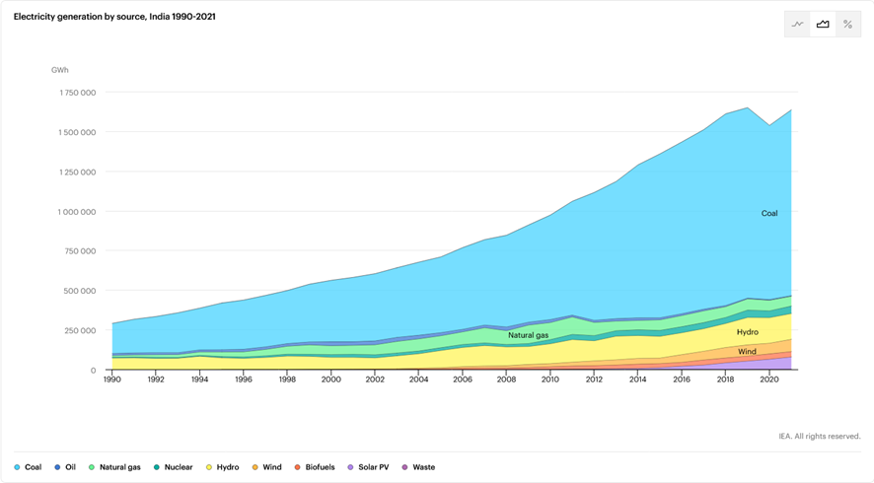Toggle Biofuels legend entry

click(x=315, y=467)
